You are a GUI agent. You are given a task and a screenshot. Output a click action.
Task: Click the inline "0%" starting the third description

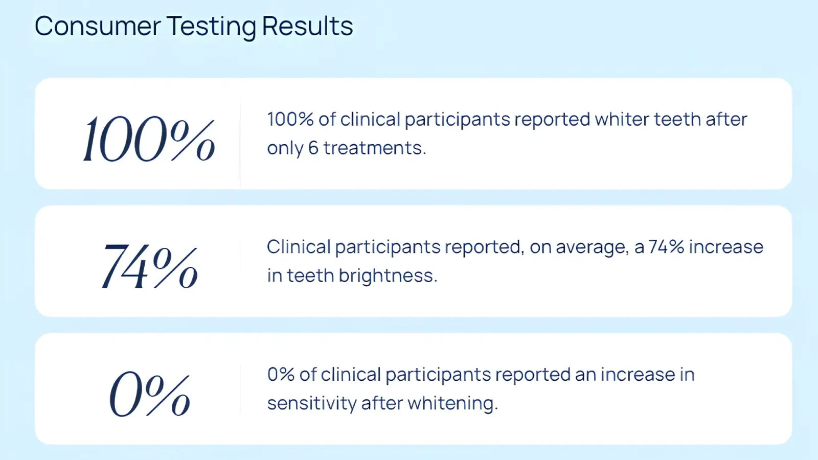281,375
